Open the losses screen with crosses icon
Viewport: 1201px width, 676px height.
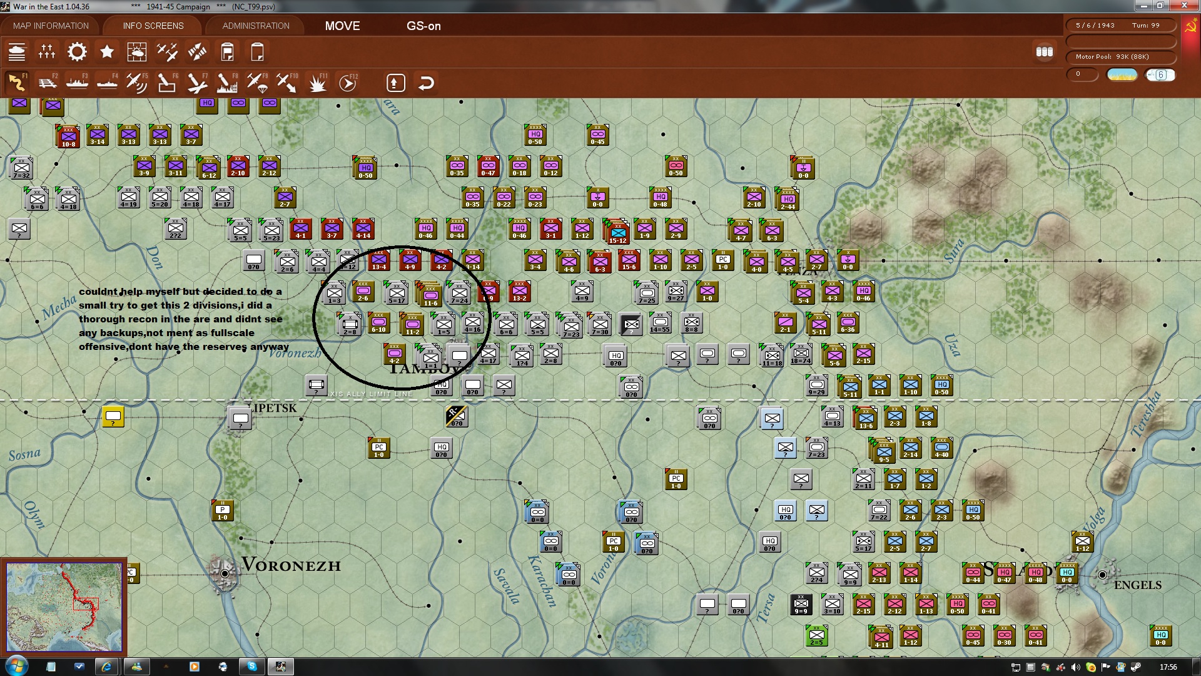47,52
